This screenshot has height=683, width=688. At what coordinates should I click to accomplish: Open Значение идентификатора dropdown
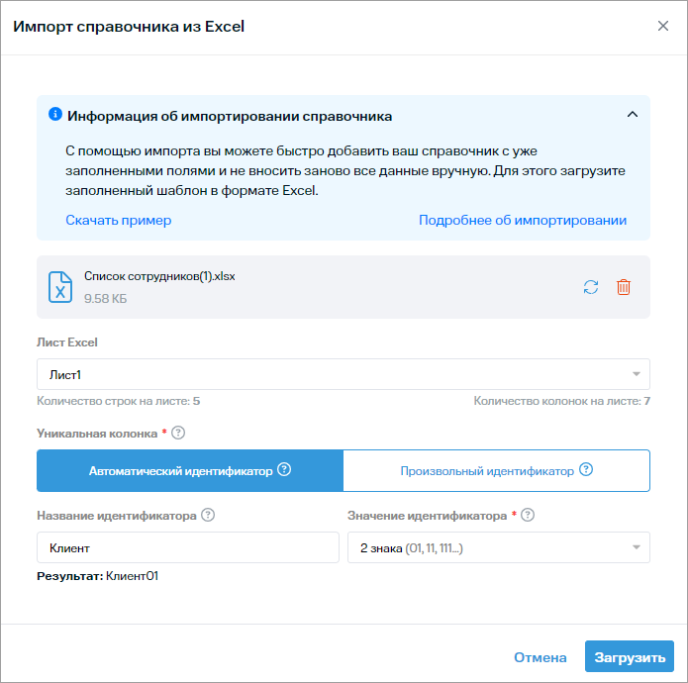point(498,547)
